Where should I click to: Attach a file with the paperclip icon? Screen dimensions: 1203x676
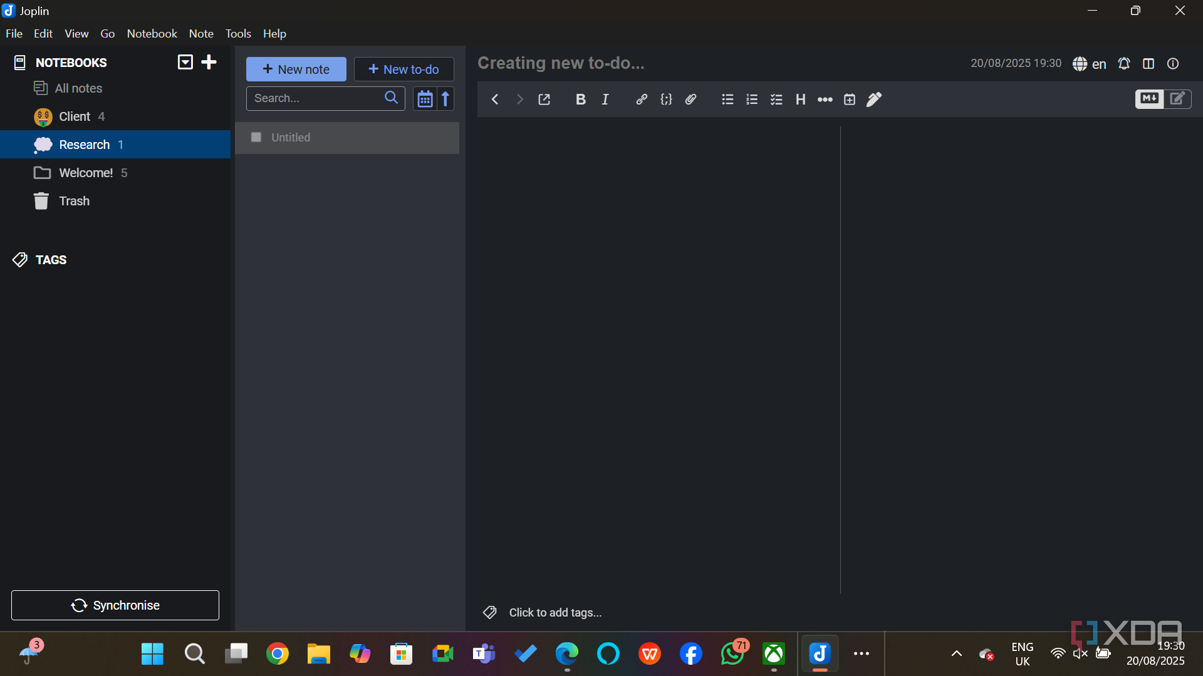(690, 100)
